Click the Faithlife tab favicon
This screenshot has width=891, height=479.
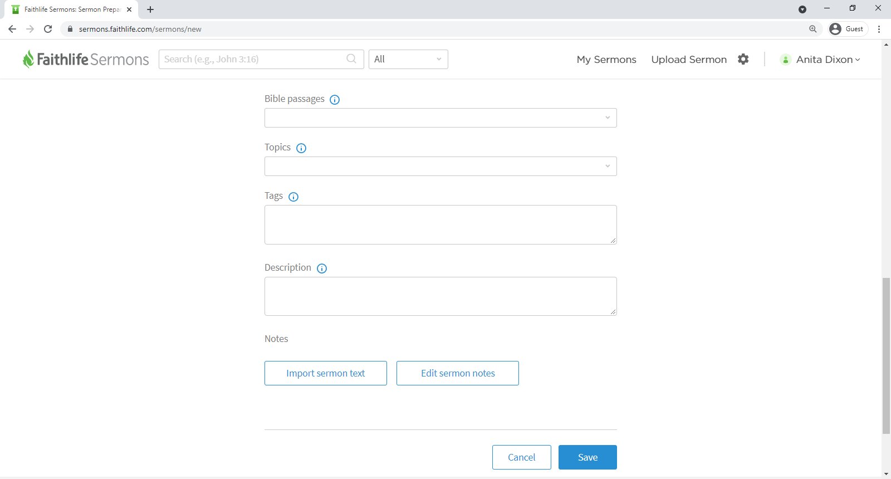[16, 9]
